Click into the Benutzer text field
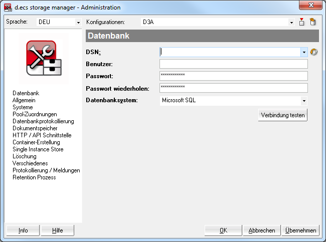The height and width of the screenshot is (242, 326). click(233, 64)
